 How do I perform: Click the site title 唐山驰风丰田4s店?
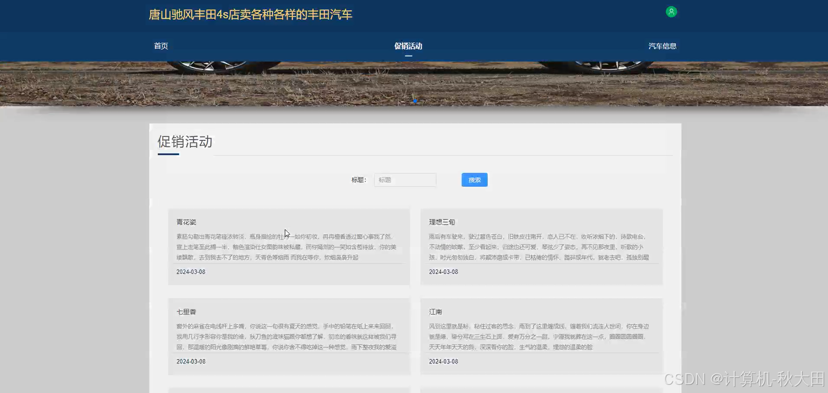pyautogui.click(x=250, y=14)
